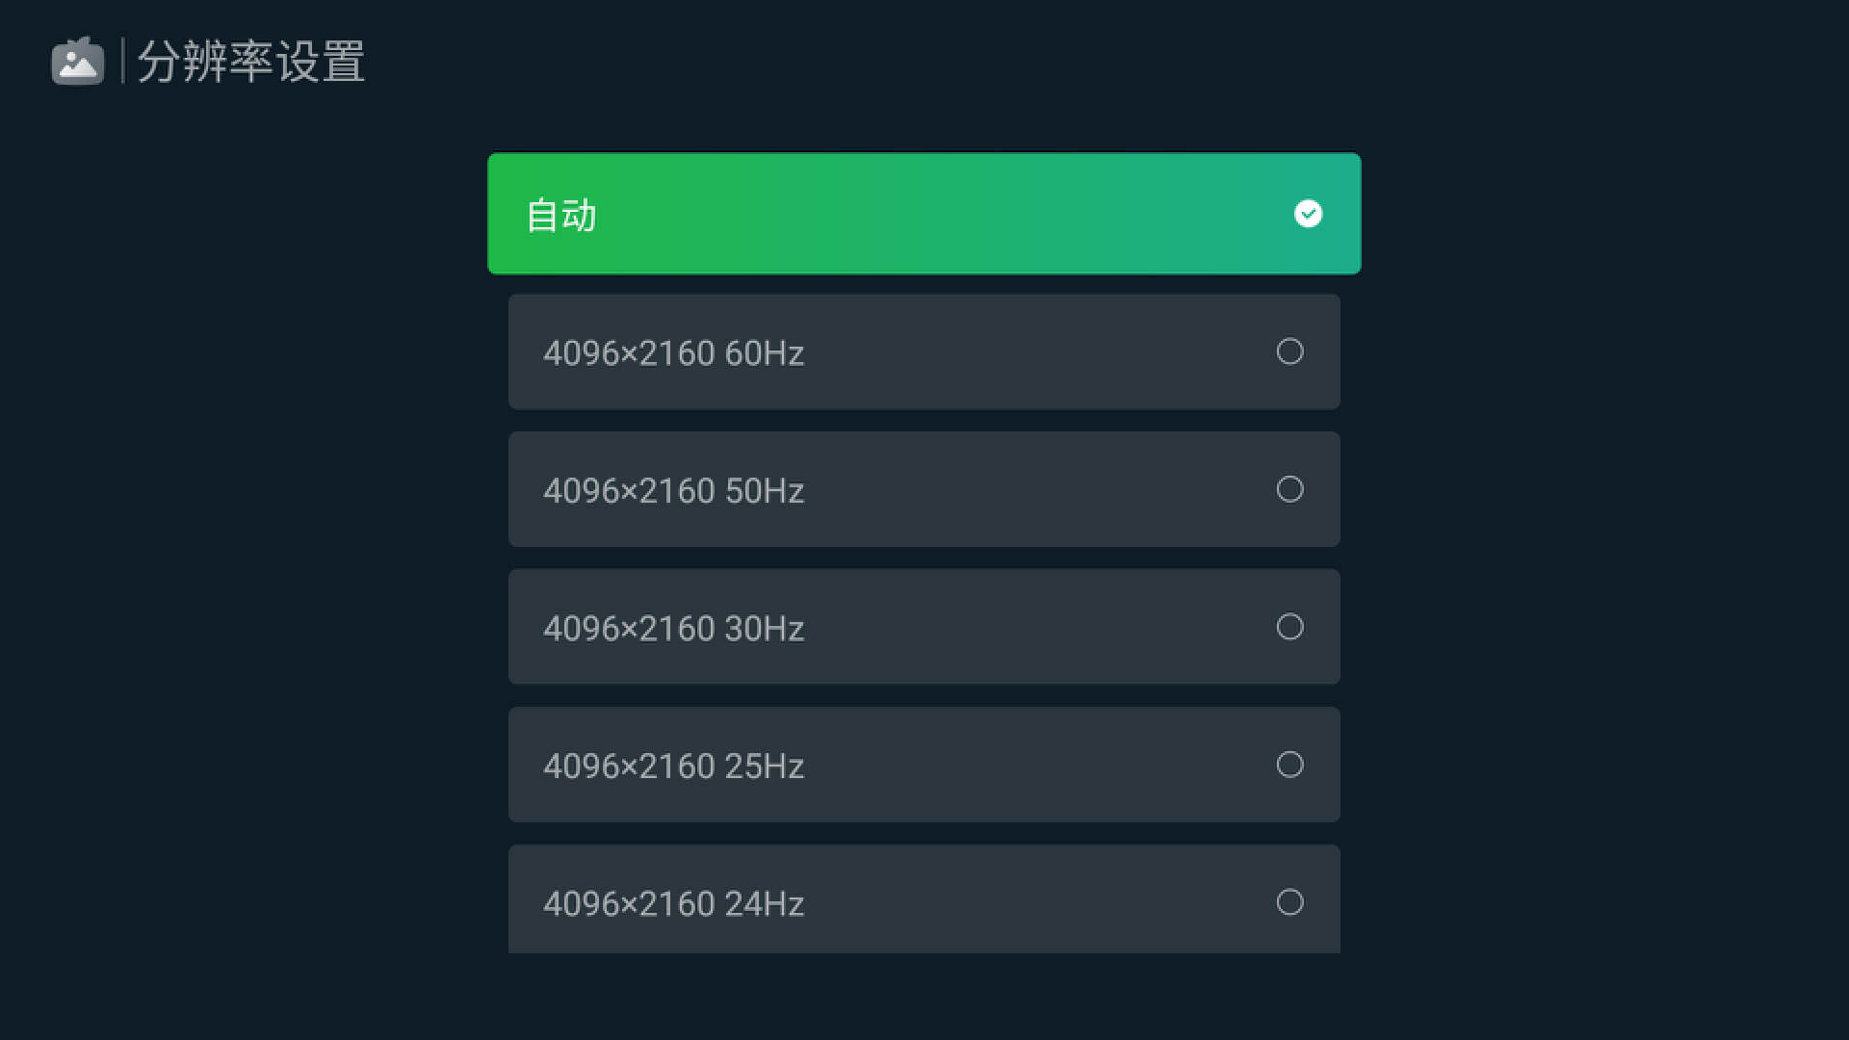Mark the 4096×2160 24Hz radio circle
The width and height of the screenshot is (1849, 1040).
coord(1289,902)
